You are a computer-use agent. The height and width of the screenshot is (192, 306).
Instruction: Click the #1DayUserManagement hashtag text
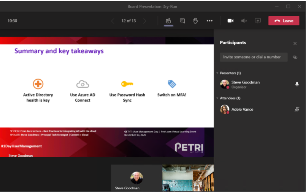[21, 146]
